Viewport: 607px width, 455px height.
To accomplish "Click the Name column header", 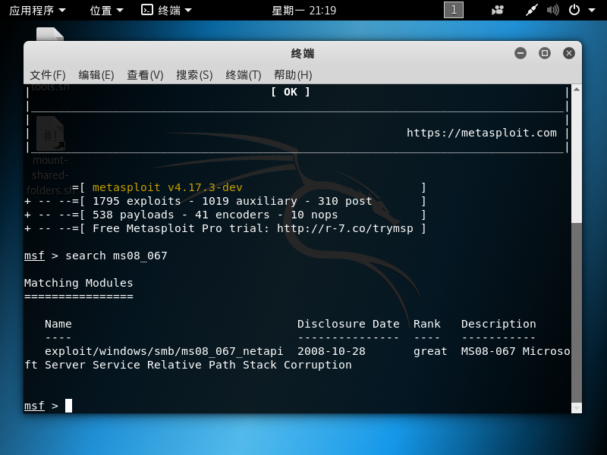I will click(58, 324).
